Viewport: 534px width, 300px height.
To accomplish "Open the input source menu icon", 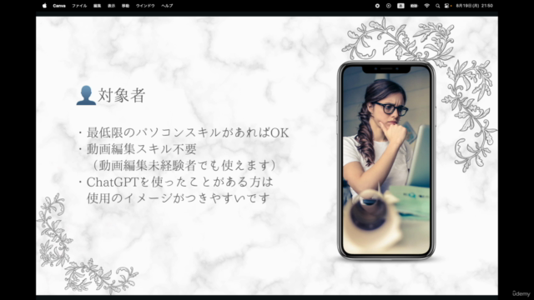I will pos(400,6).
